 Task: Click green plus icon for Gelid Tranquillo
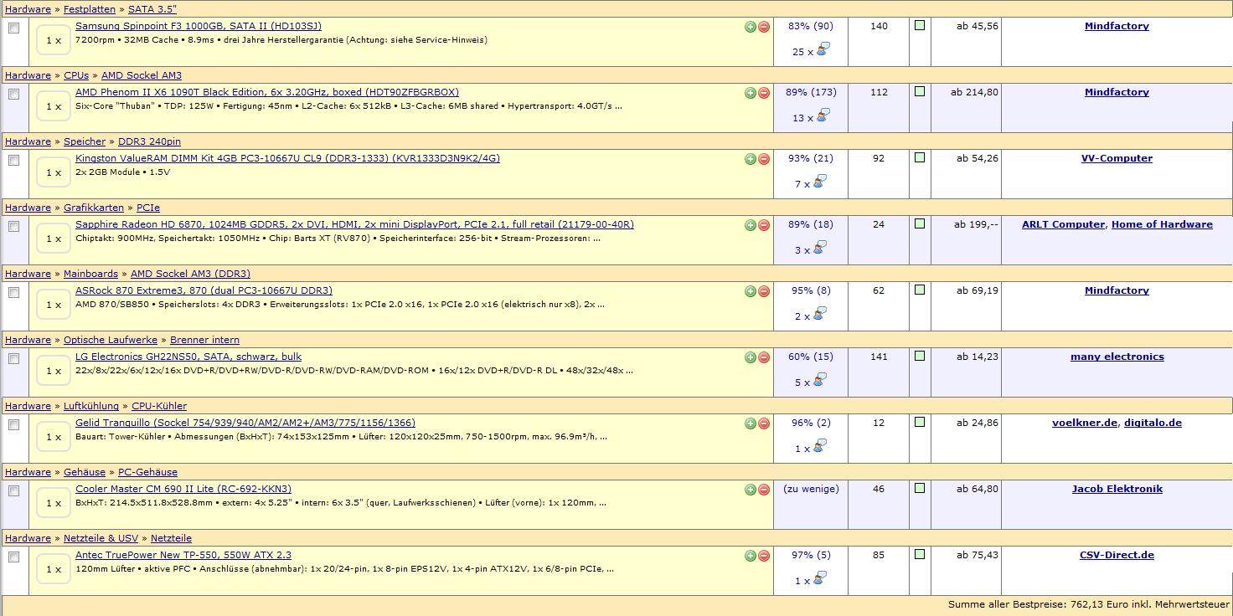(x=751, y=423)
